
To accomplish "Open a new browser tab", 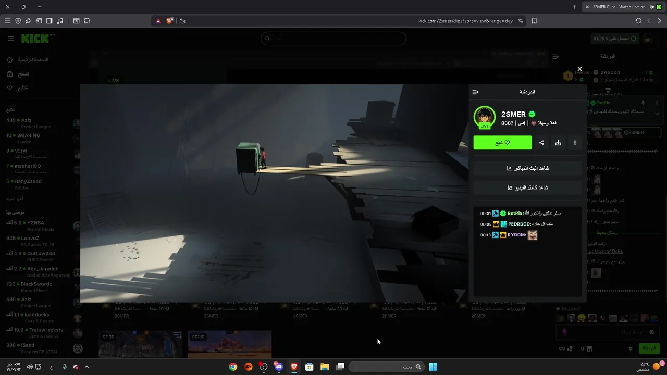I will click(x=575, y=7).
